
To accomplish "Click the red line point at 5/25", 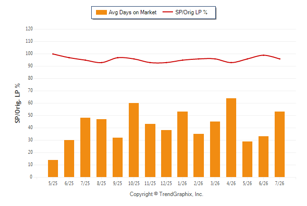I will pos(53,54).
